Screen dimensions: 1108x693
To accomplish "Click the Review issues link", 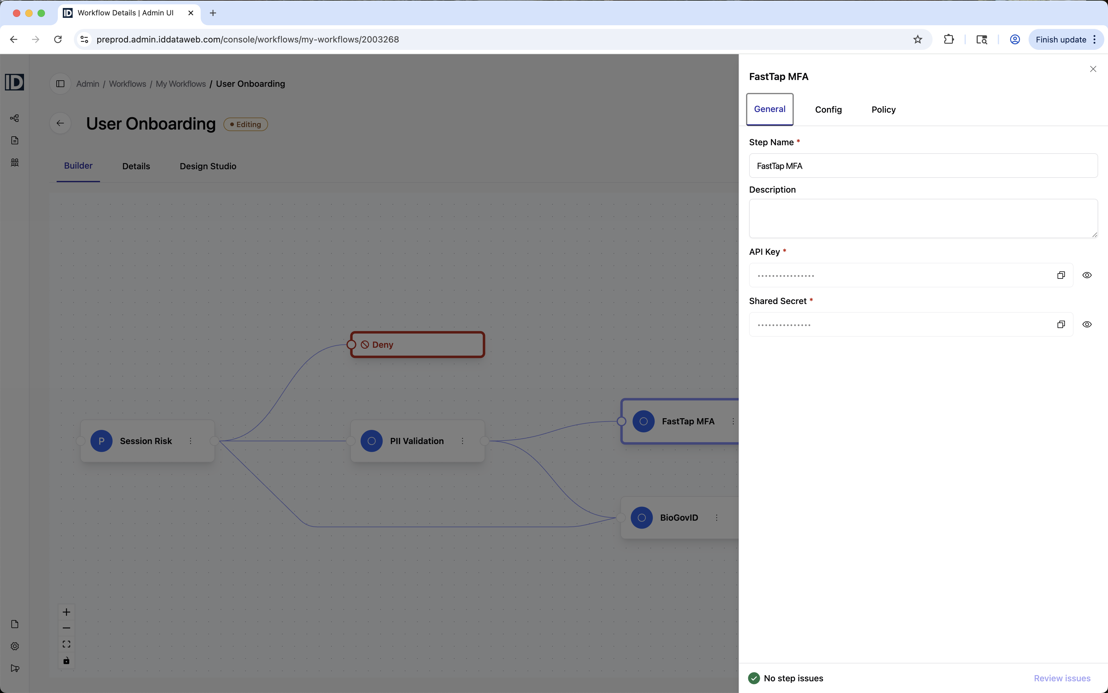I will [x=1062, y=678].
